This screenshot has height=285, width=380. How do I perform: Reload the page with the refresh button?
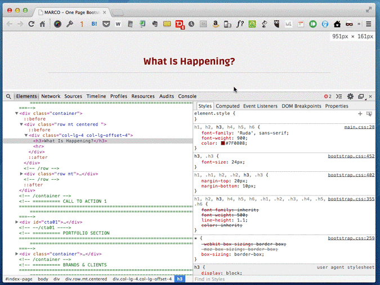point(32,24)
